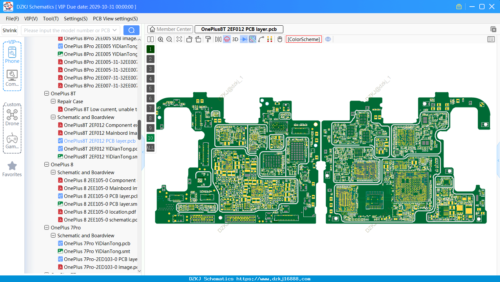
Task: Show PCB layer 7
Action: (x=150, y=108)
